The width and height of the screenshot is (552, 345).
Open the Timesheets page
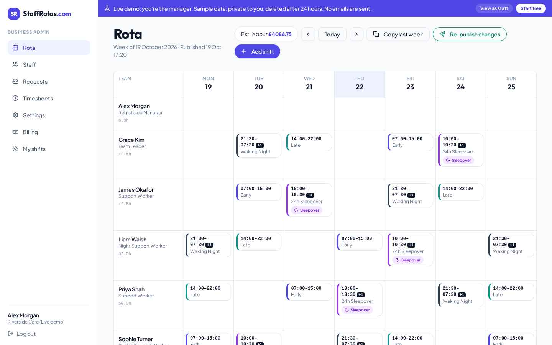click(x=49, y=98)
